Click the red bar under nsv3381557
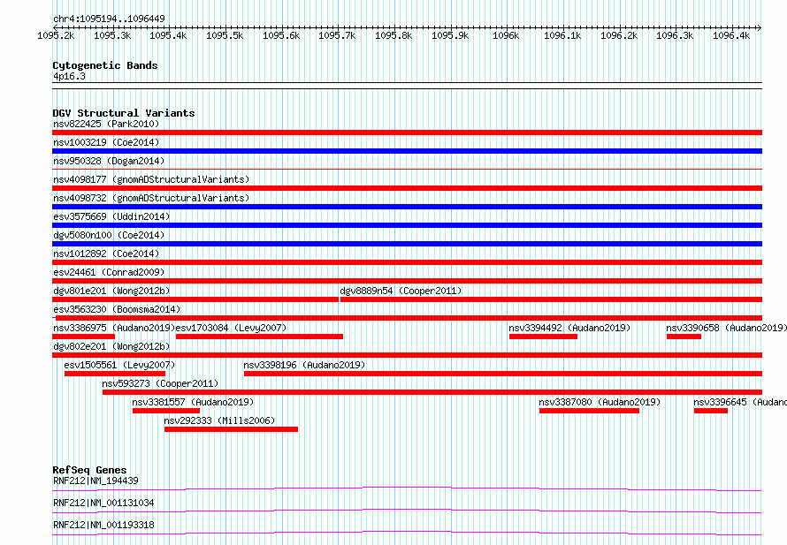This screenshot has height=545, width=787. [x=166, y=411]
